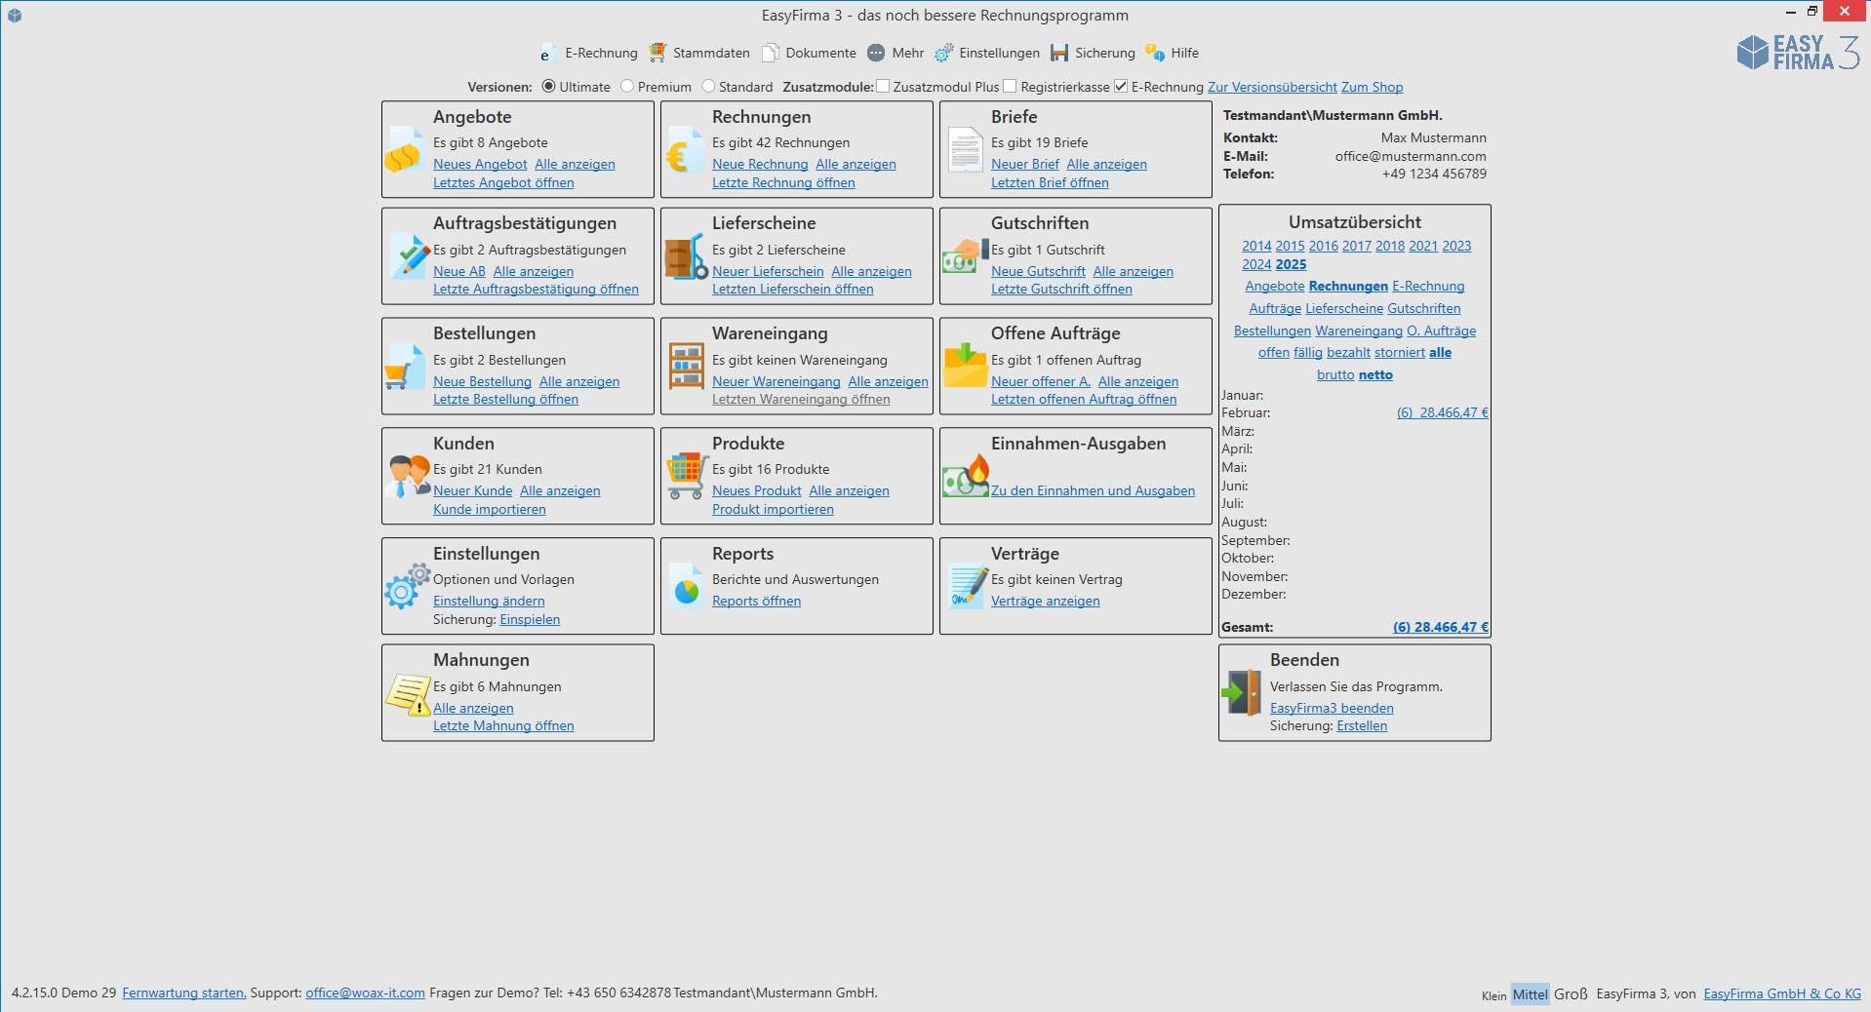Image resolution: width=1871 pixels, height=1012 pixels.
Task: Tick the Registrierkasse checkbox
Action: point(1010,87)
